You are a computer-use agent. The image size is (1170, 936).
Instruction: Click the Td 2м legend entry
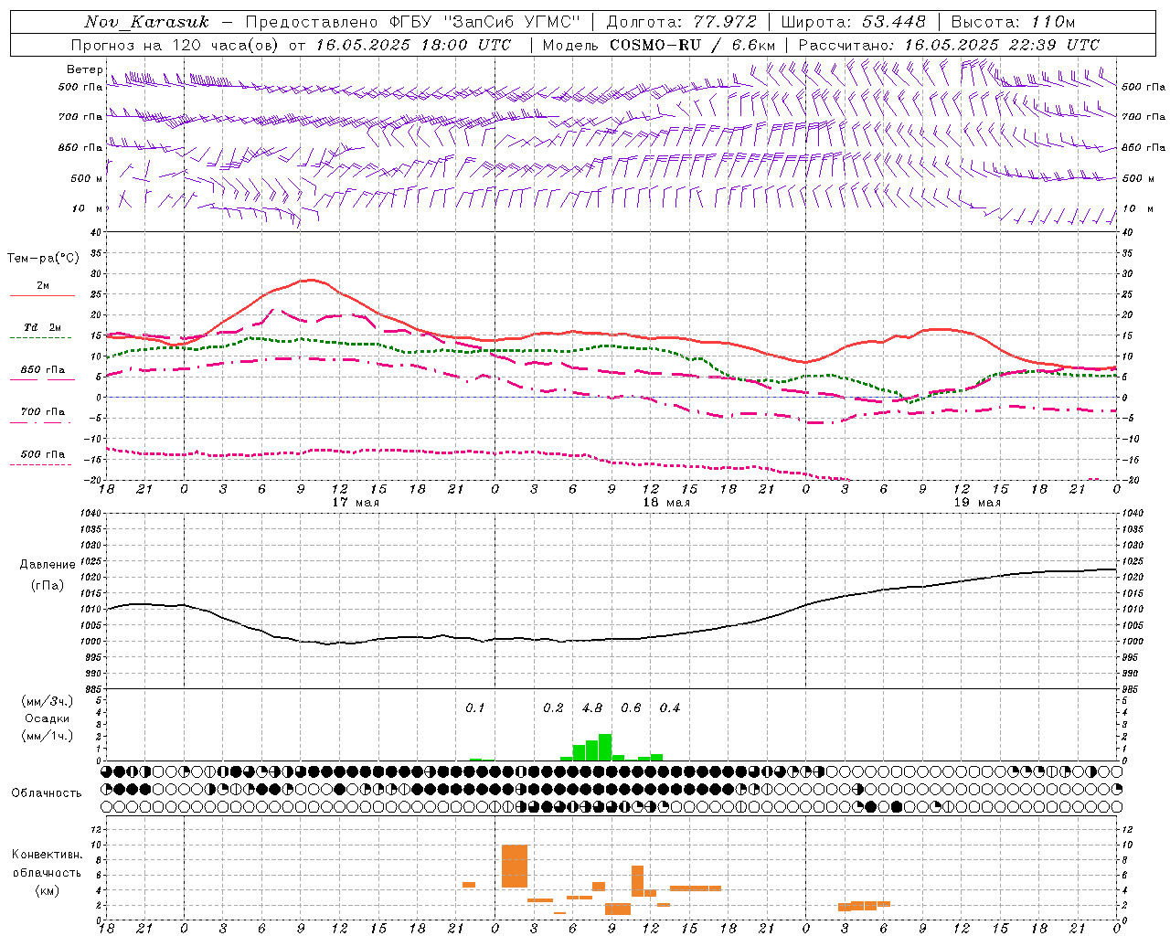click(x=43, y=327)
